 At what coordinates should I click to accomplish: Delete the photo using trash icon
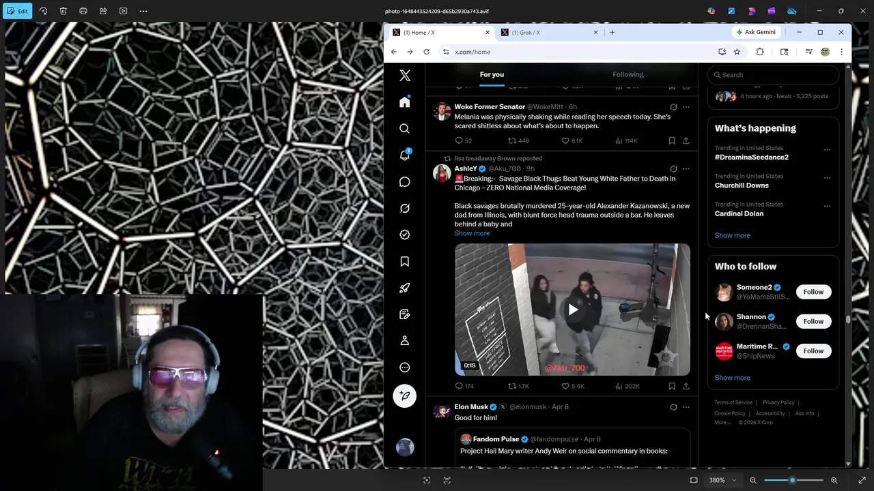click(63, 11)
